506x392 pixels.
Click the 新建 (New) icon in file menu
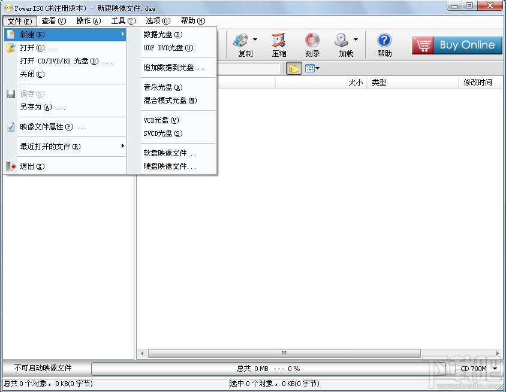point(11,34)
